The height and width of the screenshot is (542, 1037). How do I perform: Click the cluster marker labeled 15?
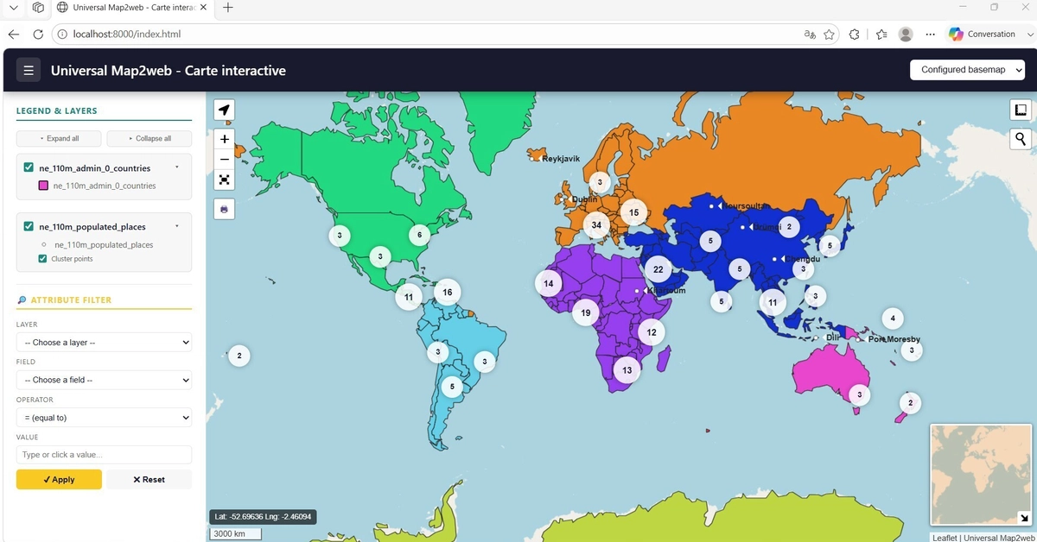pos(634,212)
